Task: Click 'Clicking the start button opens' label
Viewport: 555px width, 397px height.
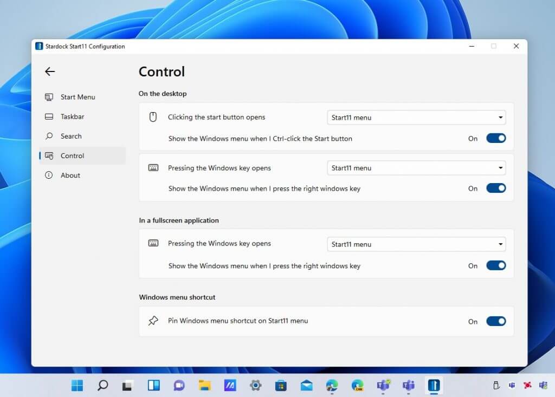Action: (x=217, y=117)
